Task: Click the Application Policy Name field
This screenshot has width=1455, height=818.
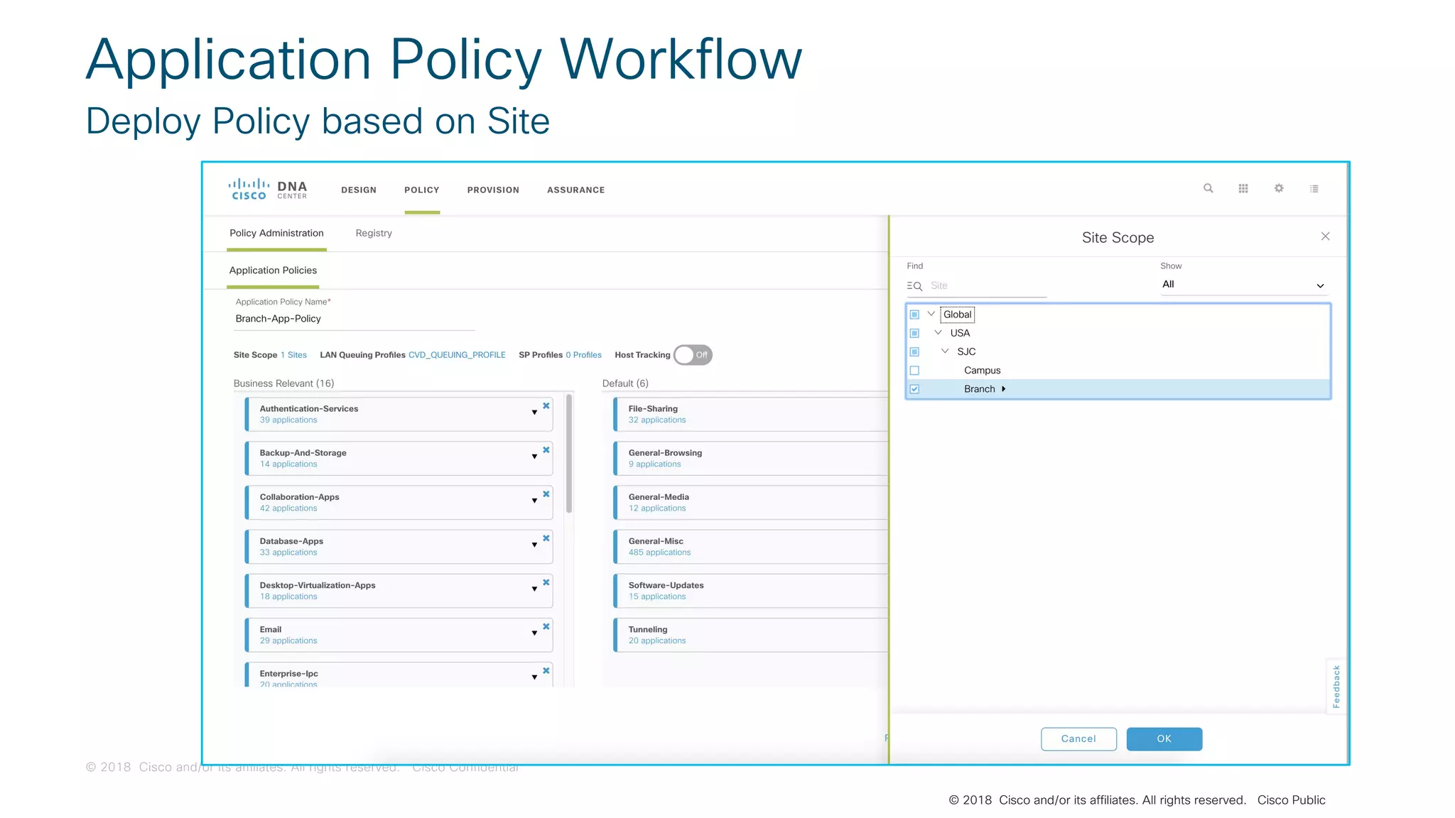Action: [354, 320]
